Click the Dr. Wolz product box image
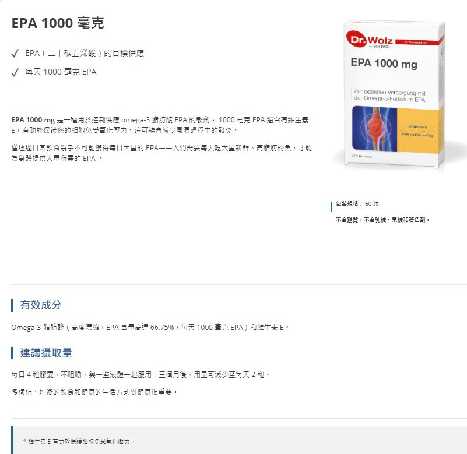Screen dimensions: 467x454 (394, 94)
